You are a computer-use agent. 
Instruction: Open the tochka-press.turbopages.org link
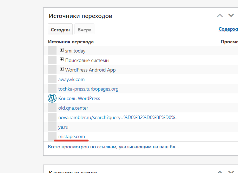[x=88, y=89]
